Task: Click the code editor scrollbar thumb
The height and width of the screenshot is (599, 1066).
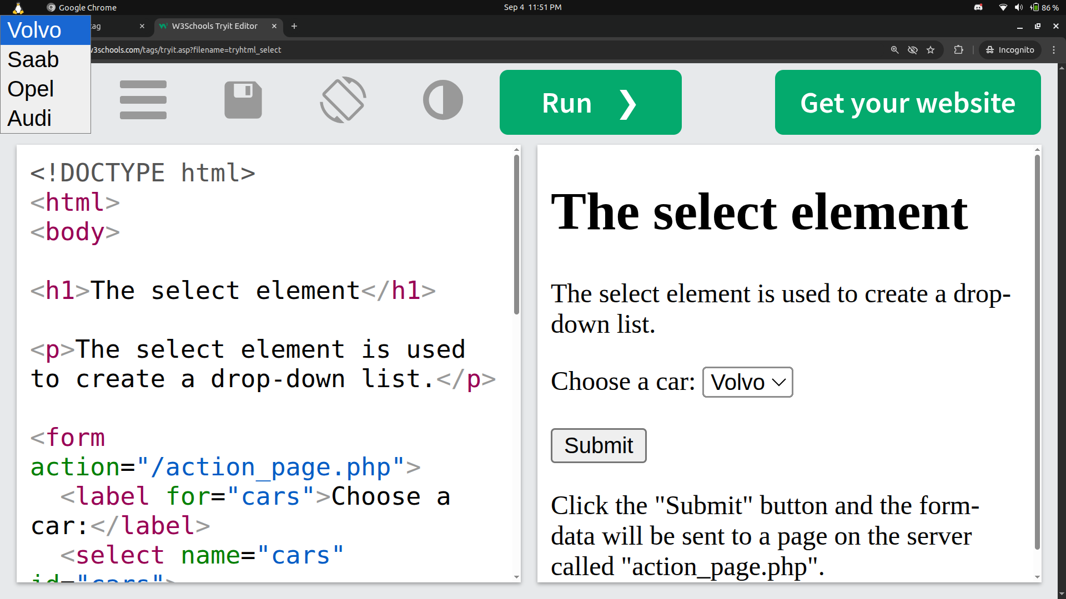Action: 516,234
